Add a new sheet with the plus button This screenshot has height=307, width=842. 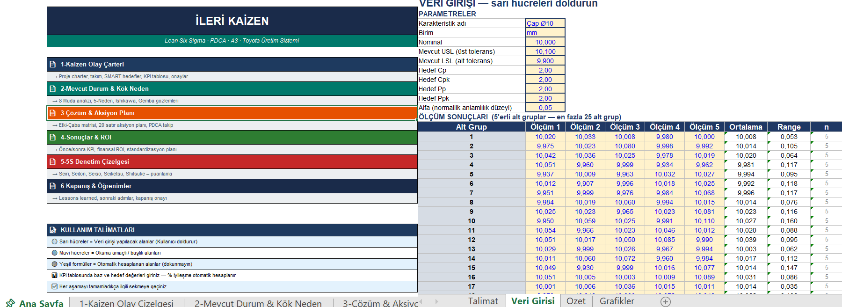click(666, 302)
